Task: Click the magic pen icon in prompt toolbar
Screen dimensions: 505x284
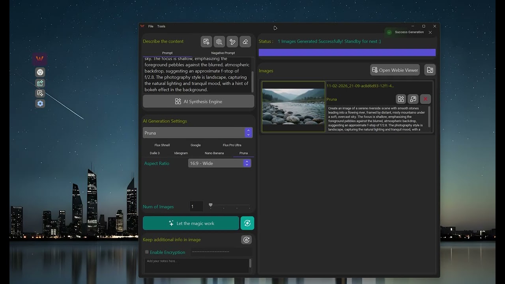Action: coord(232,41)
